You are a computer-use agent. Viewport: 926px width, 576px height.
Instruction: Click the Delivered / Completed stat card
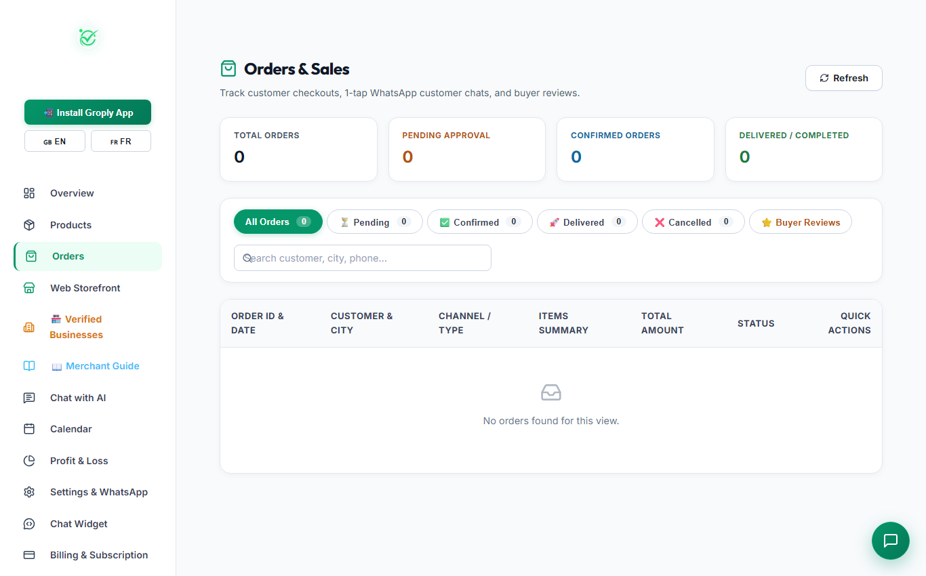pos(804,149)
